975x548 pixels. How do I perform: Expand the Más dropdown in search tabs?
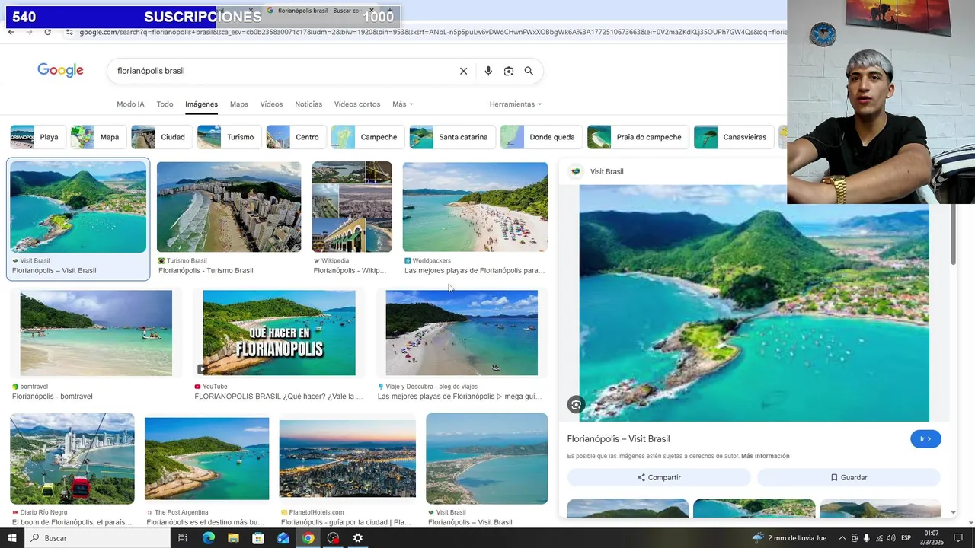click(403, 104)
